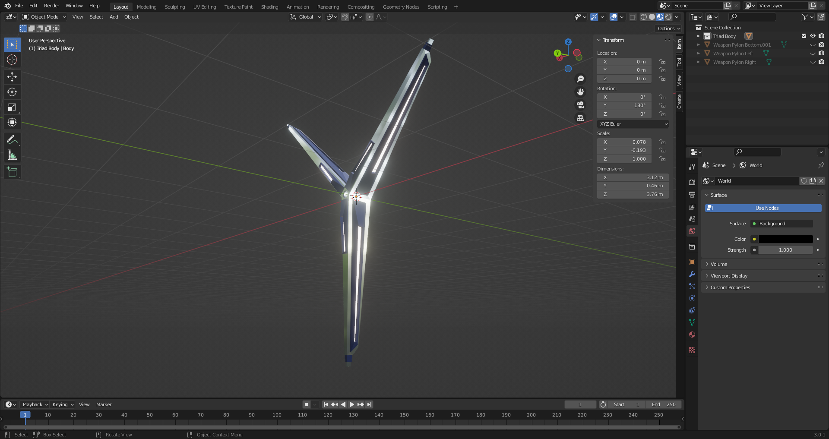This screenshot has height=439, width=829.
Task: Open the Render menu
Action: (51, 6)
